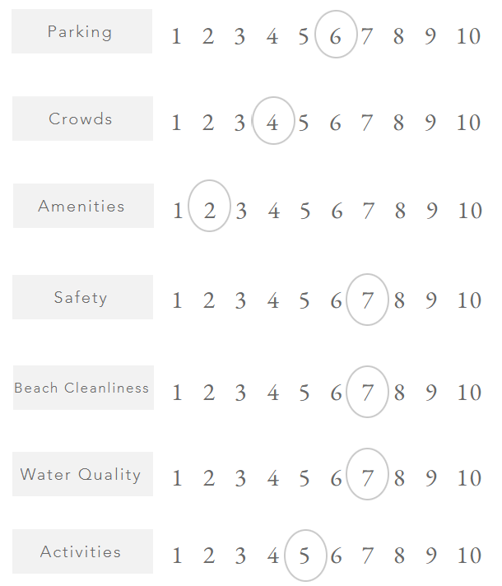Image resolution: width=502 pixels, height=586 pixels.
Task: Rate Safety as 3
Action: (240, 300)
